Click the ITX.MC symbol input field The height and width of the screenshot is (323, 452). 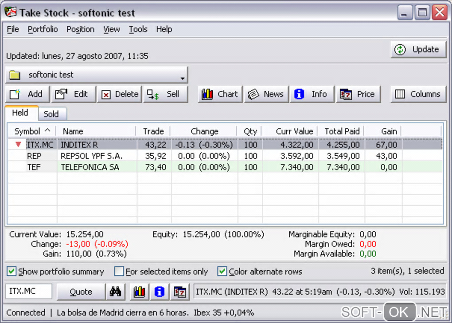click(x=28, y=291)
